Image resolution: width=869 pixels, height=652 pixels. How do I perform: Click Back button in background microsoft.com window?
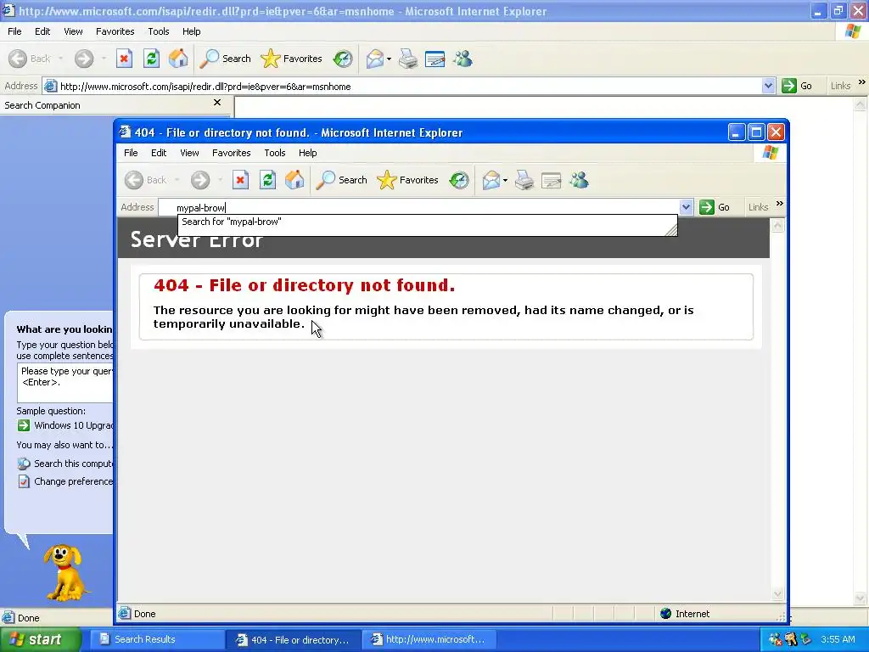(30, 59)
